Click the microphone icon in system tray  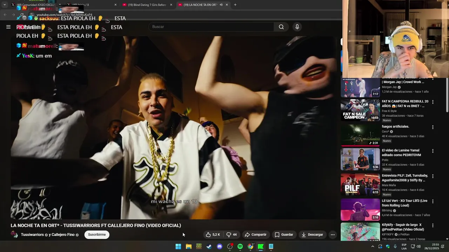395,246
